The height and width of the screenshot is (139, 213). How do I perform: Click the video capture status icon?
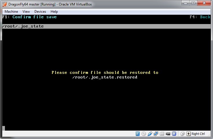[x=168, y=134]
